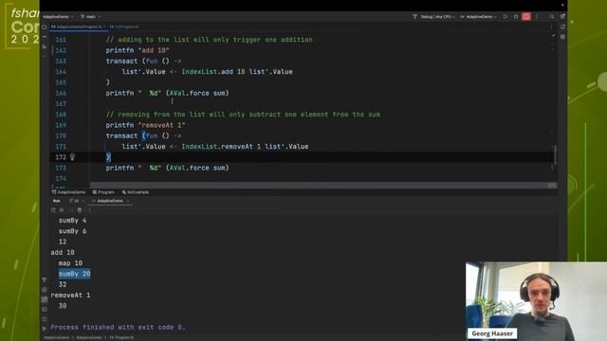
Task: Stop the running process via the red button
Action: pos(526,17)
